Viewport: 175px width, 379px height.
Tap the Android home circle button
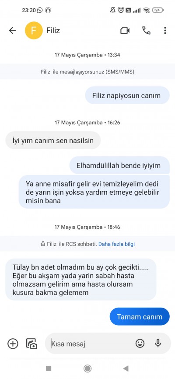click(87, 368)
